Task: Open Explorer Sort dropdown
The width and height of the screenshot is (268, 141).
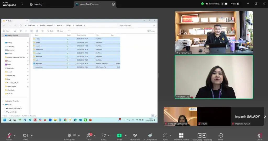Action: tap(51, 31)
